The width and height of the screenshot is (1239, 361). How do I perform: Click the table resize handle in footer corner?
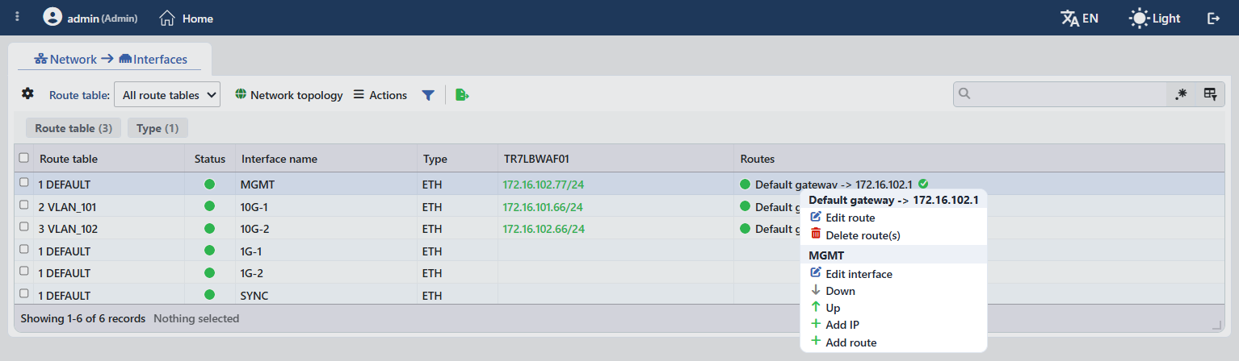pos(1217,325)
